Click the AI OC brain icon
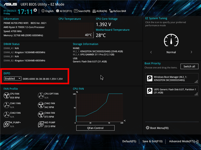The image size is (201, 150). tap(58, 11)
